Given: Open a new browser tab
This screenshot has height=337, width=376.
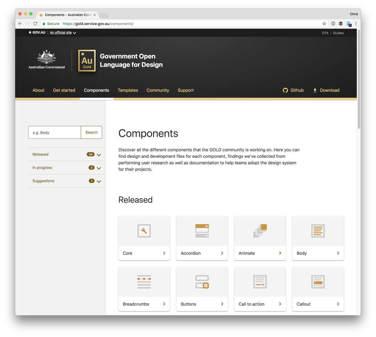Looking at the screenshot, I should pyautogui.click(x=104, y=15).
